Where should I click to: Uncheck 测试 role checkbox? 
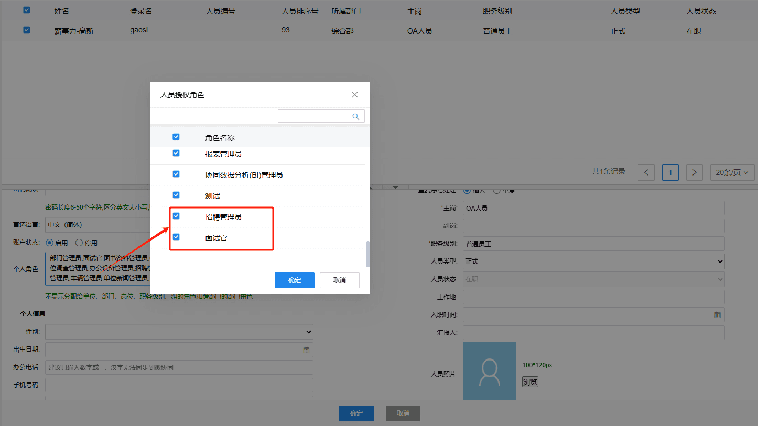[x=176, y=195]
